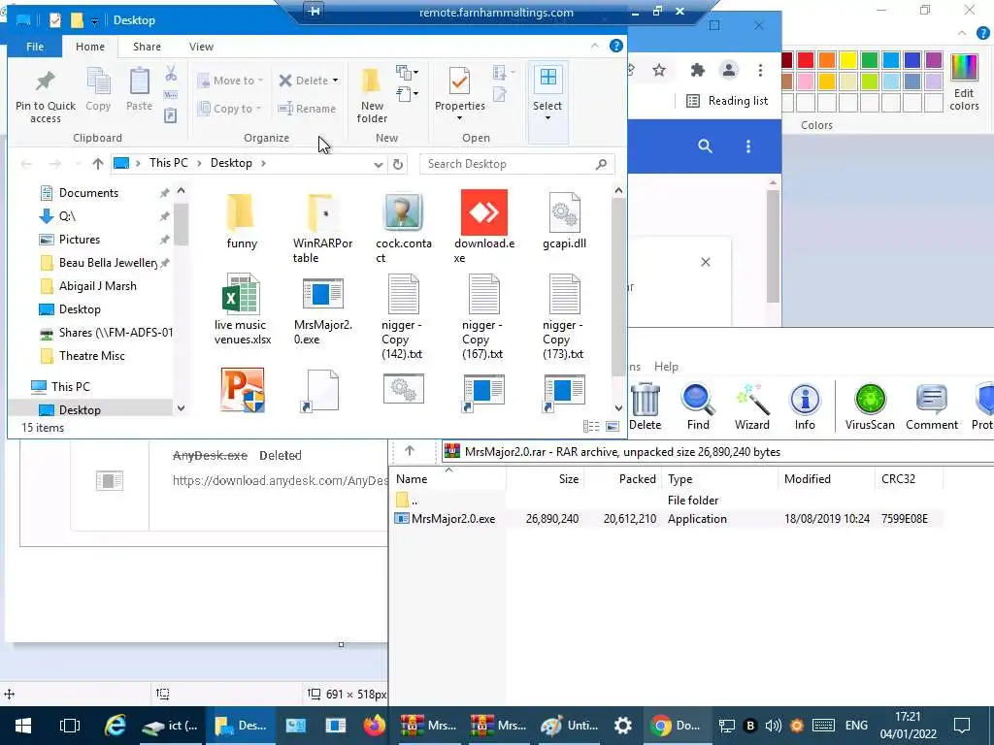
Task: Click the WinRAR Find toolbar icon
Action: click(x=698, y=406)
